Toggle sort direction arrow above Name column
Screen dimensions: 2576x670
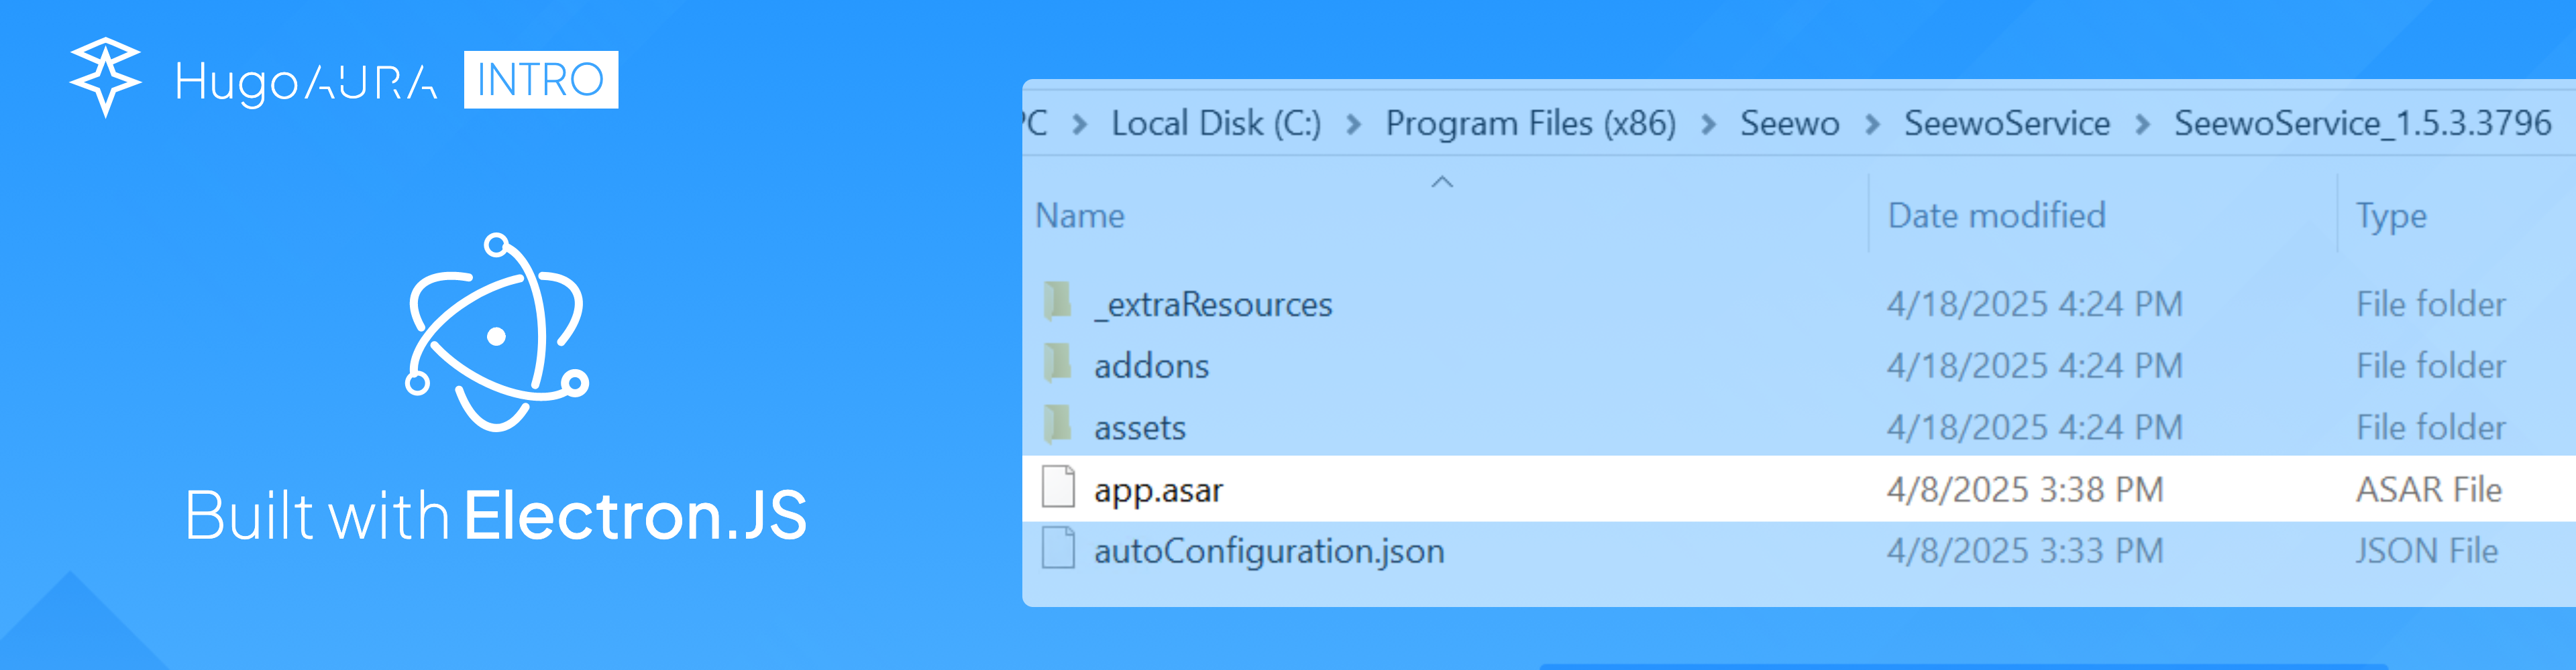coord(1442,182)
